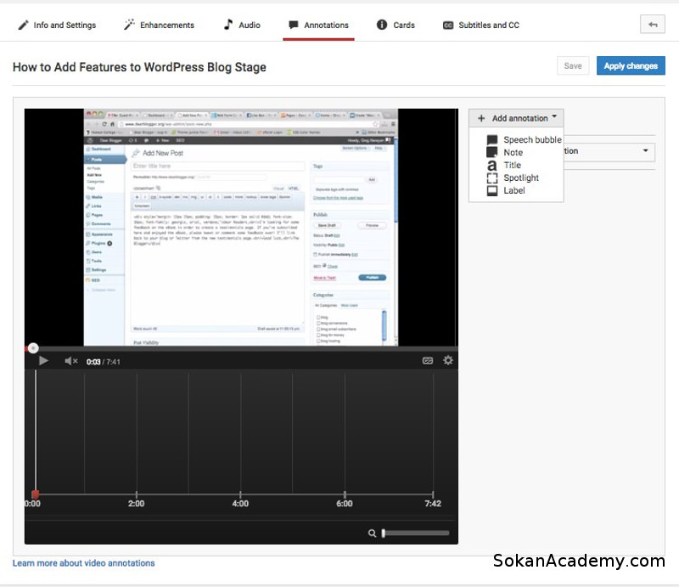The image size is (679, 587).
Task: Click the Note square icon
Action: click(x=492, y=152)
